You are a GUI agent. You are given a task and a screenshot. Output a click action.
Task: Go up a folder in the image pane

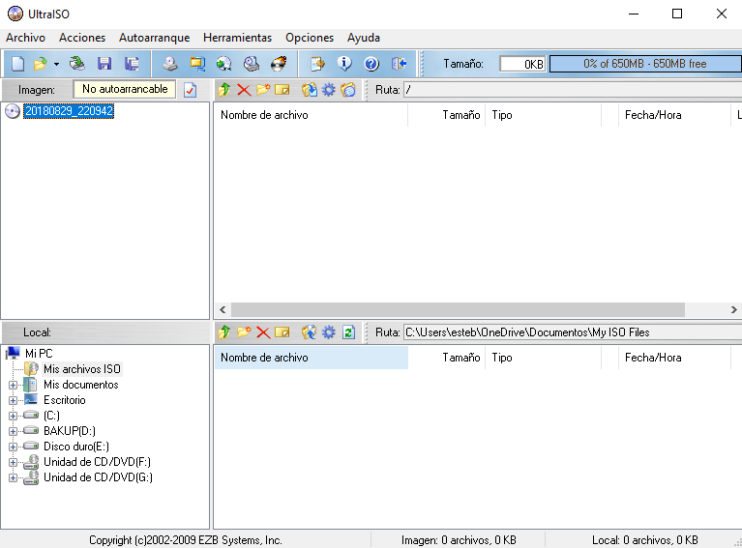click(224, 89)
